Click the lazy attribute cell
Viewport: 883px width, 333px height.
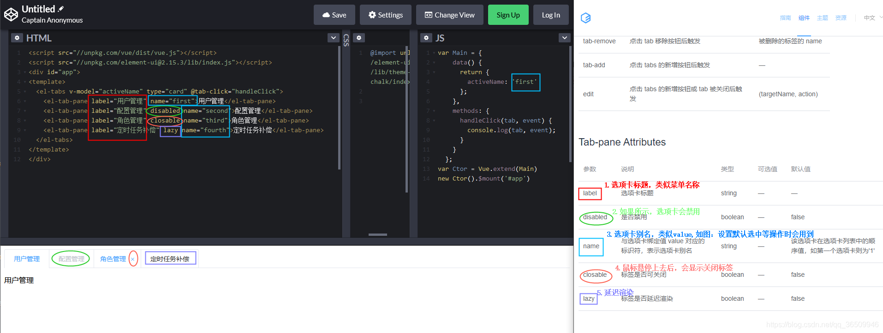[589, 298]
